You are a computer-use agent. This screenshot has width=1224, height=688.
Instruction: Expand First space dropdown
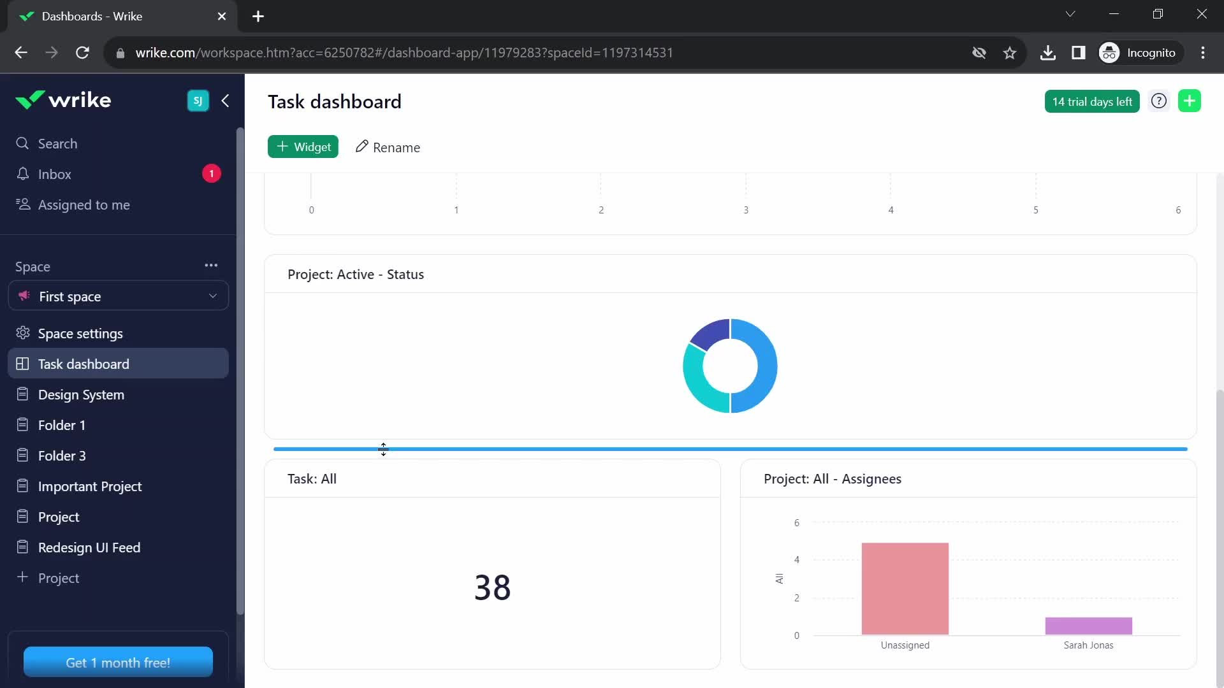point(213,296)
